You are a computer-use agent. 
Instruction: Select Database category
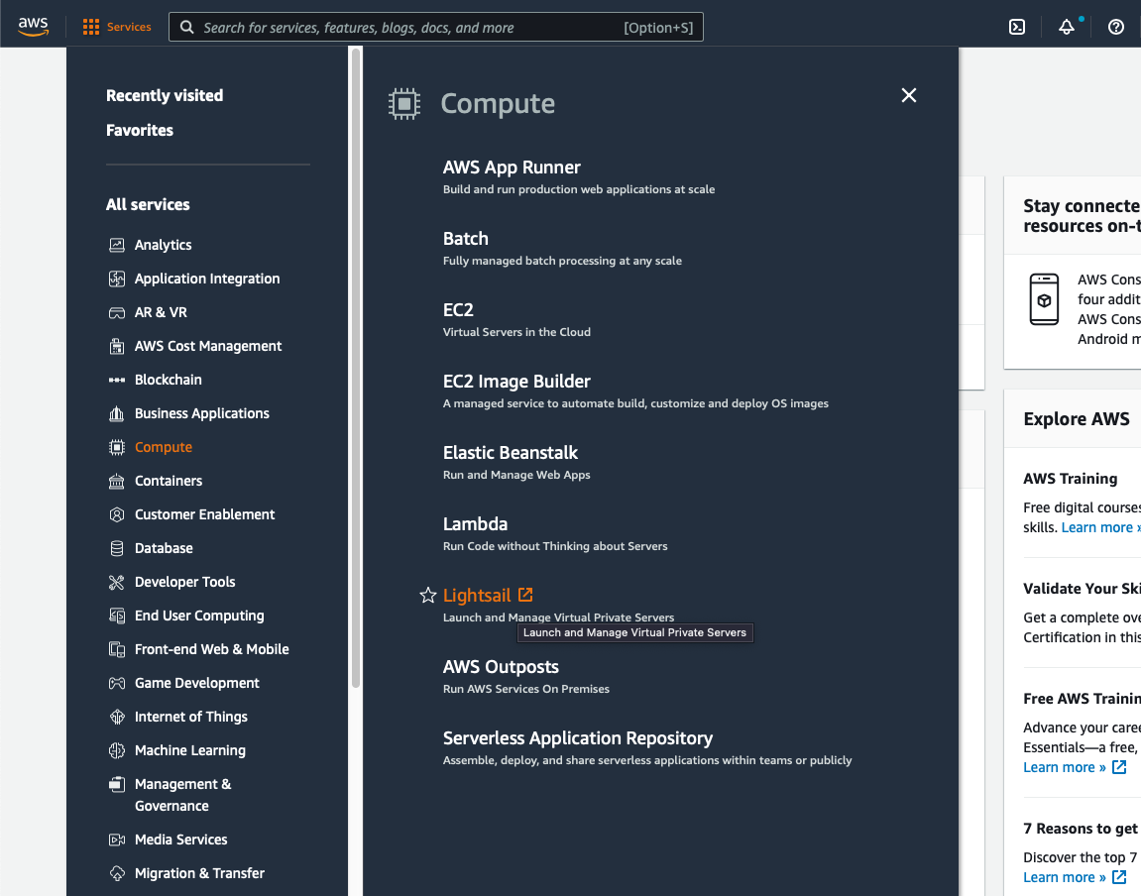164,548
